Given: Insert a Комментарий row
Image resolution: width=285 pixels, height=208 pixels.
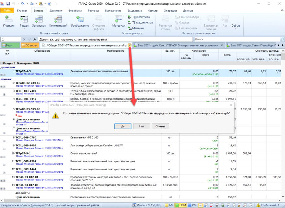Looking at the screenshot, I should pyautogui.click(x=58, y=21).
